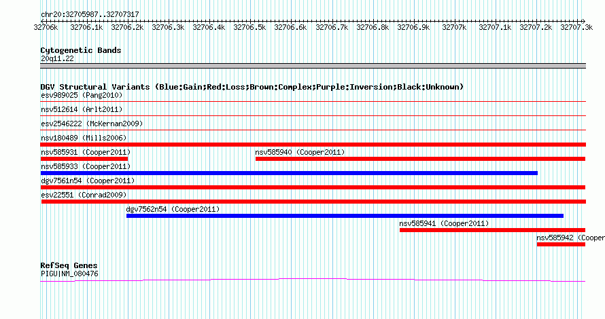The width and height of the screenshot is (605, 319).
Task: Select the thin red line under esv2546222
Action: pos(313,130)
